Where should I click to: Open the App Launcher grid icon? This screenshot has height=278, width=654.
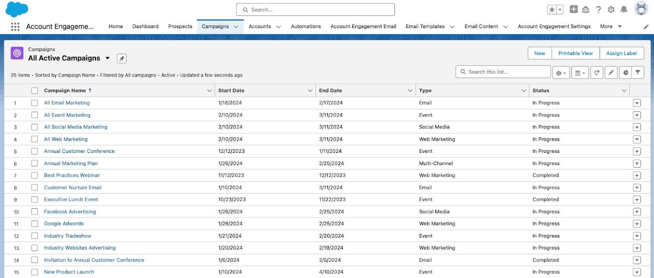15,26
